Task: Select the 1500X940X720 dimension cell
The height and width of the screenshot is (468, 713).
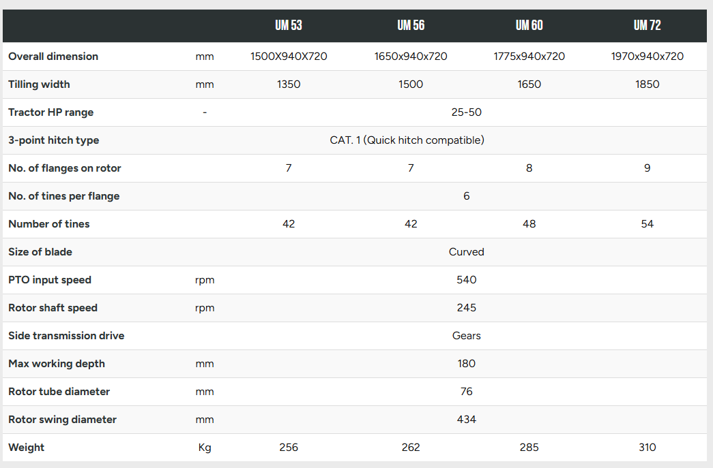Action: [x=289, y=57]
